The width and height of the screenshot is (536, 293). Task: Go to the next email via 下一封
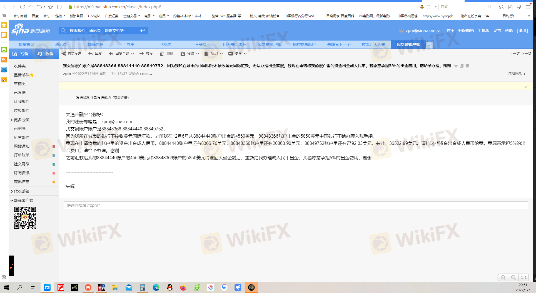tap(526, 54)
